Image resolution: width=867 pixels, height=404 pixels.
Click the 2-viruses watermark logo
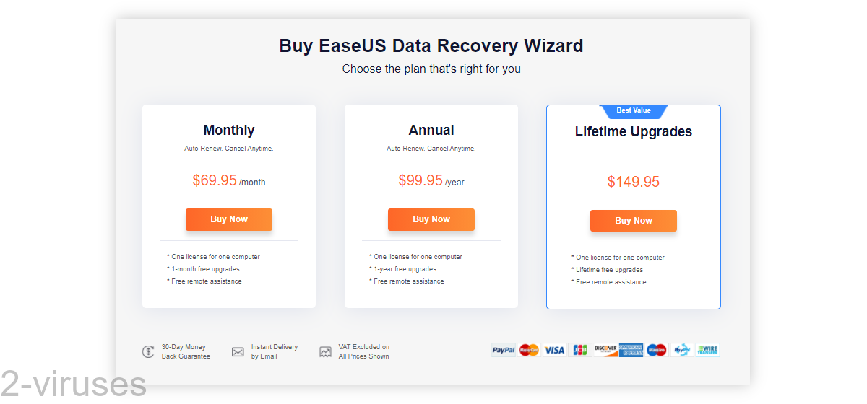pyautogui.click(x=73, y=384)
